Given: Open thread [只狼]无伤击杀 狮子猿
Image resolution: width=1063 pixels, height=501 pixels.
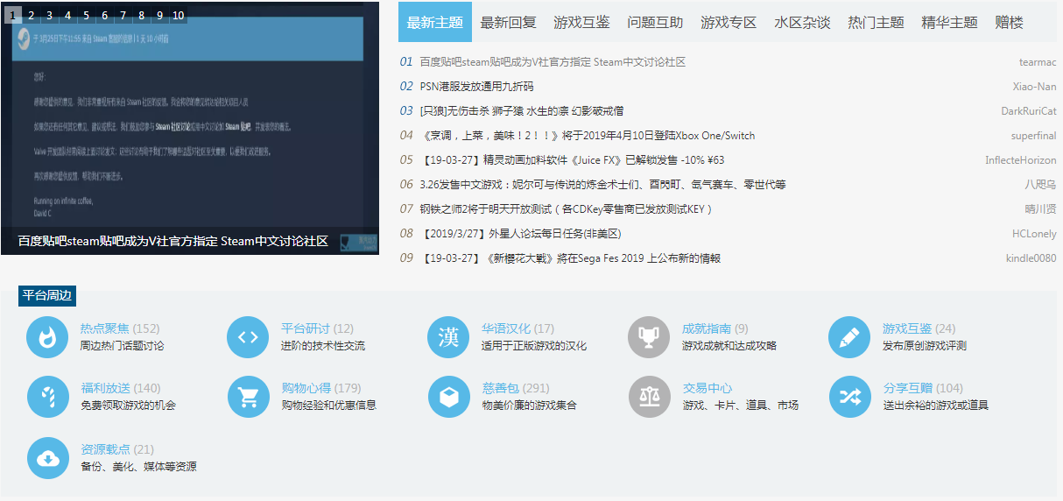Looking at the screenshot, I should (522, 111).
